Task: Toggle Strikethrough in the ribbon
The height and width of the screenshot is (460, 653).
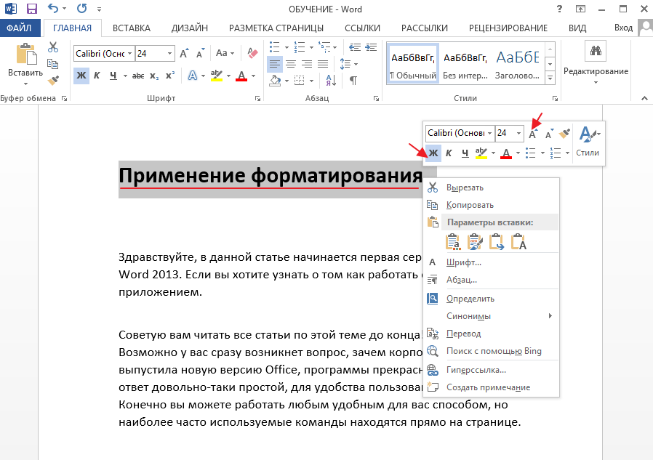Action: pyautogui.click(x=138, y=76)
